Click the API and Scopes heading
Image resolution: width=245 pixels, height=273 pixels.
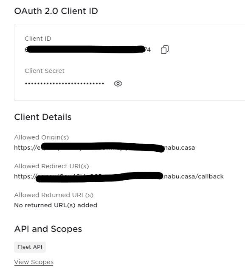(48, 229)
